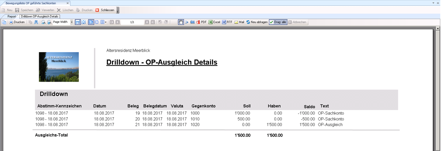
Task: Go to last page icon
Action: [153, 22]
